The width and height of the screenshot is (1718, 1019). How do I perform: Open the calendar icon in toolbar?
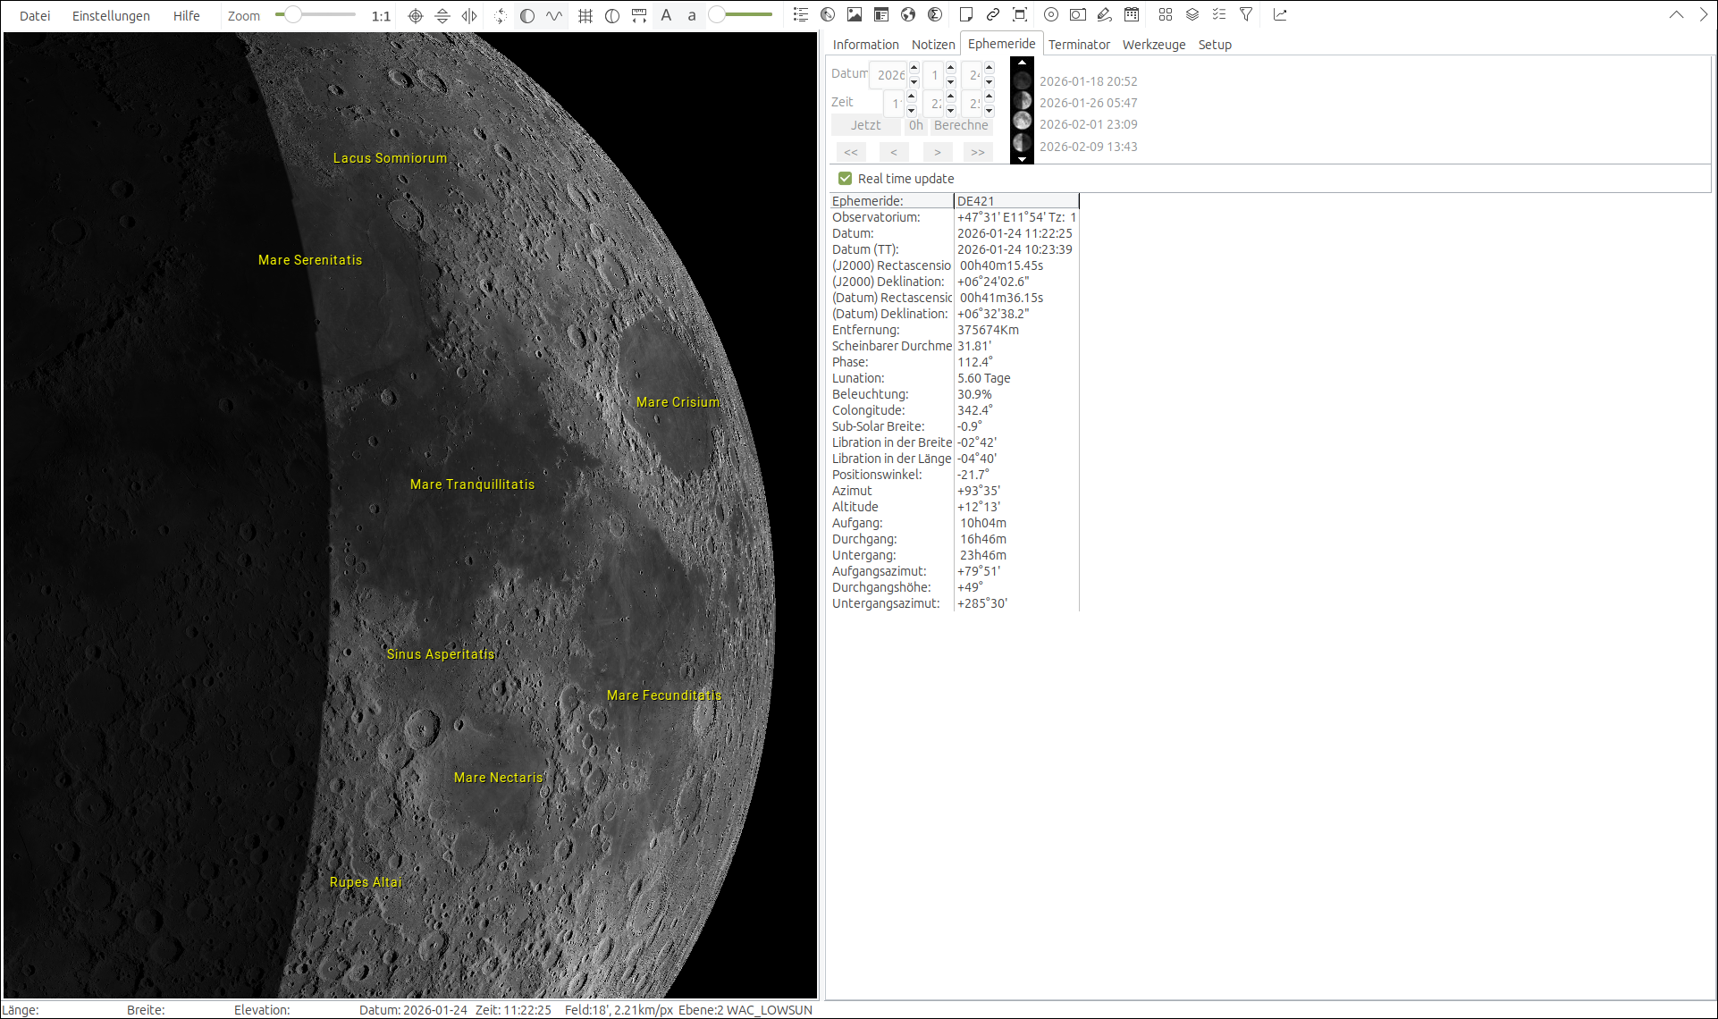[1132, 14]
